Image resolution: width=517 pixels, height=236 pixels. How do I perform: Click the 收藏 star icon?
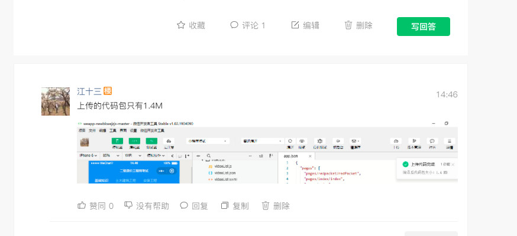[x=180, y=25]
